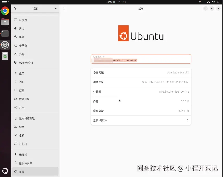
Task: Open the 显示器 settings page
Action: tap(35, 20)
